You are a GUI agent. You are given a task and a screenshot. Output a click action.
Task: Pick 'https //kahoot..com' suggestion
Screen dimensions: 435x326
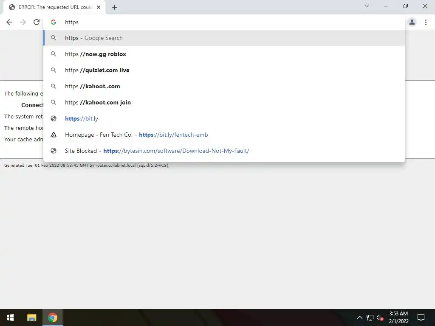pos(224,86)
